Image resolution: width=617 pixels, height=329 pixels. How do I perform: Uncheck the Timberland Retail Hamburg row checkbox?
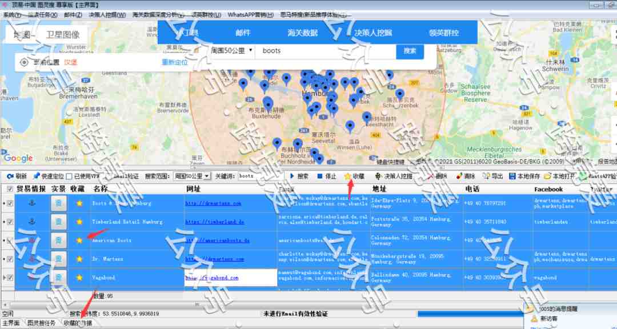point(10,222)
